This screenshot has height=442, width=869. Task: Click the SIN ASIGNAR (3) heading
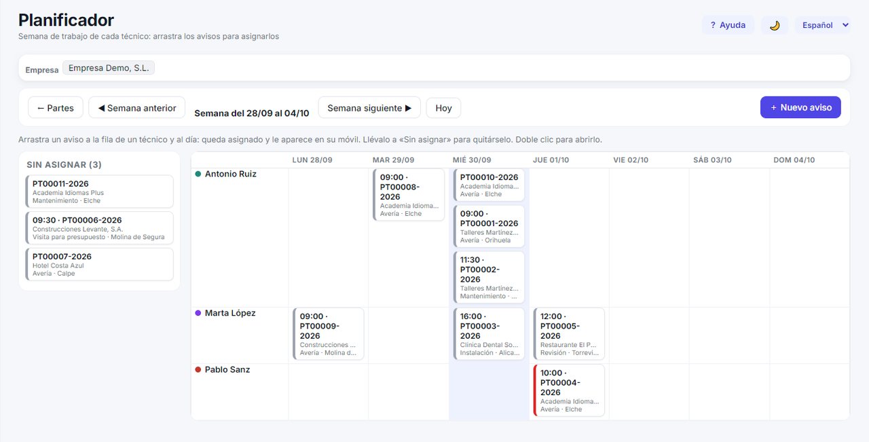(x=64, y=165)
